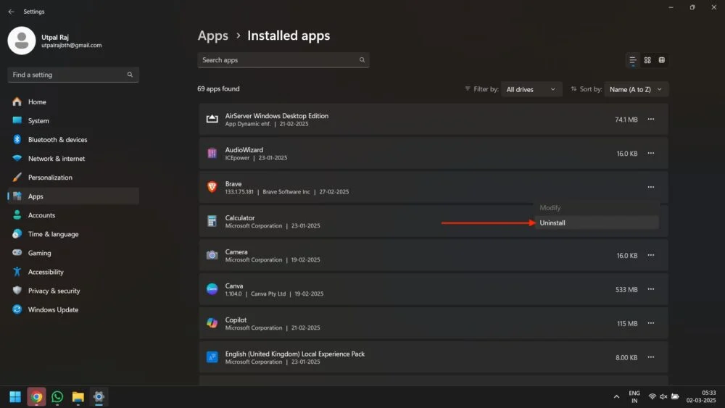The height and width of the screenshot is (408, 725).
Task: Switch to list view layout
Action: (632, 60)
